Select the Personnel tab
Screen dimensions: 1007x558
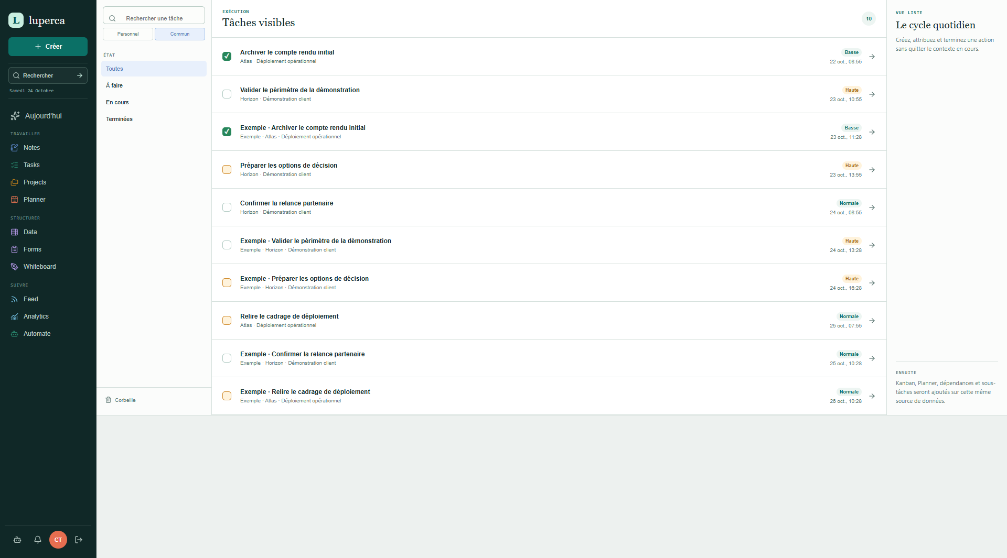[x=128, y=34]
